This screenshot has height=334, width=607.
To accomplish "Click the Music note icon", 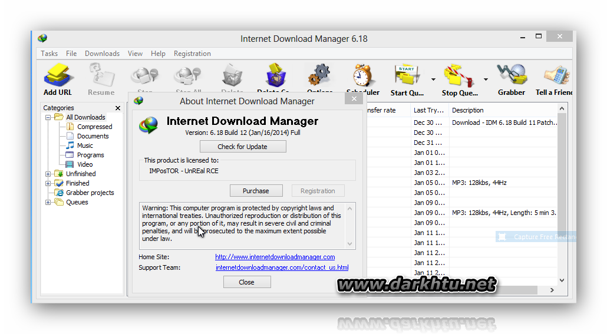I will [x=70, y=145].
